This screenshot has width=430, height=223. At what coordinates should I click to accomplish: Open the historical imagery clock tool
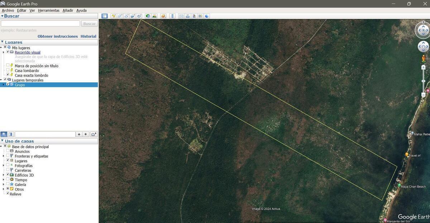(x=148, y=16)
